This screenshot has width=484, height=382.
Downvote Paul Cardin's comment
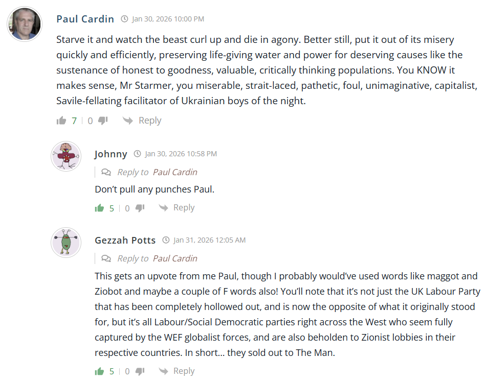pos(103,121)
